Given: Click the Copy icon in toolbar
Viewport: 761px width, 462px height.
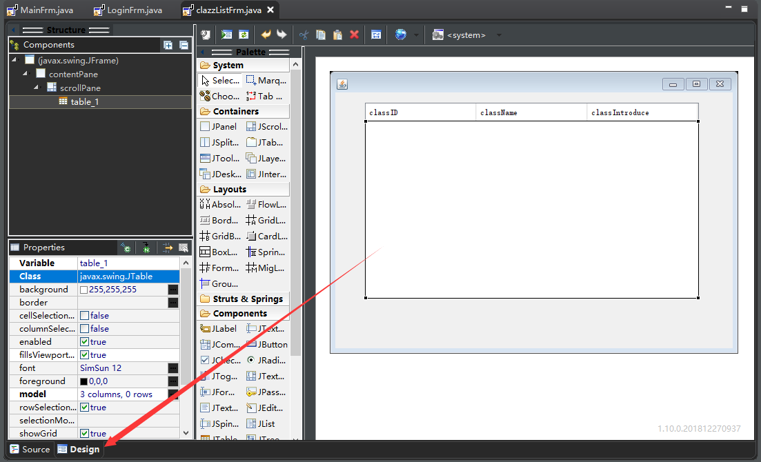Looking at the screenshot, I should (x=321, y=34).
